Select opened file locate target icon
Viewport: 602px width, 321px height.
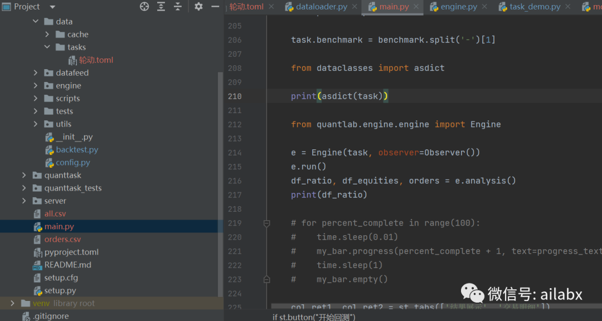pyautogui.click(x=144, y=7)
